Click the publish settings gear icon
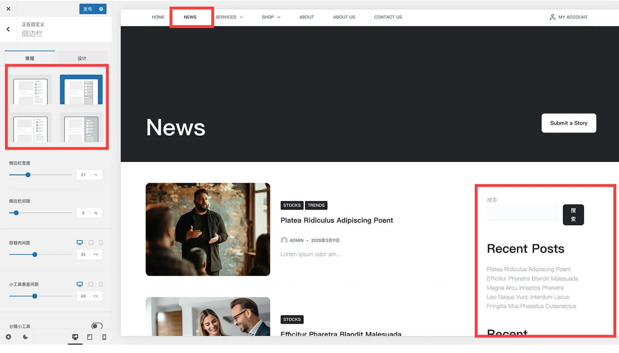The image size is (619, 353). (101, 9)
